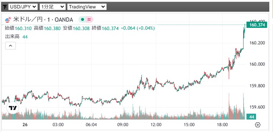This screenshot has height=132, width=273.
Task: Click the 15:00 time axis label
Action: [x=189, y=125]
